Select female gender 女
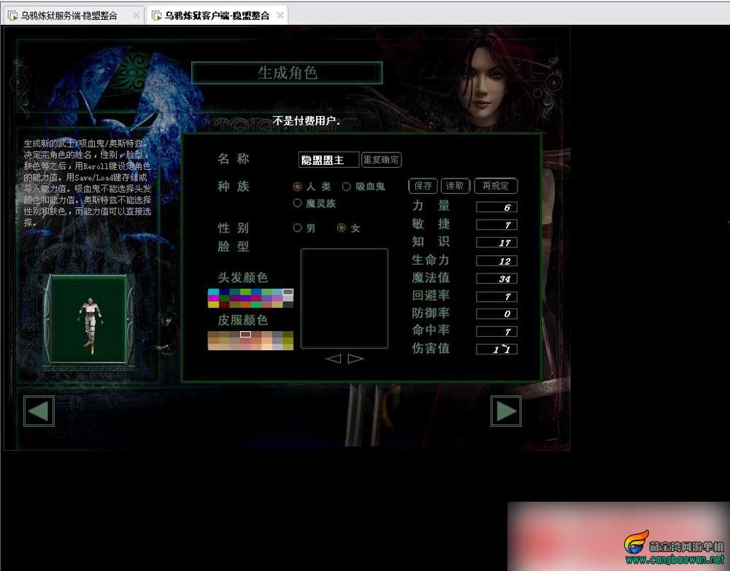This screenshot has width=730, height=571. (341, 228)
